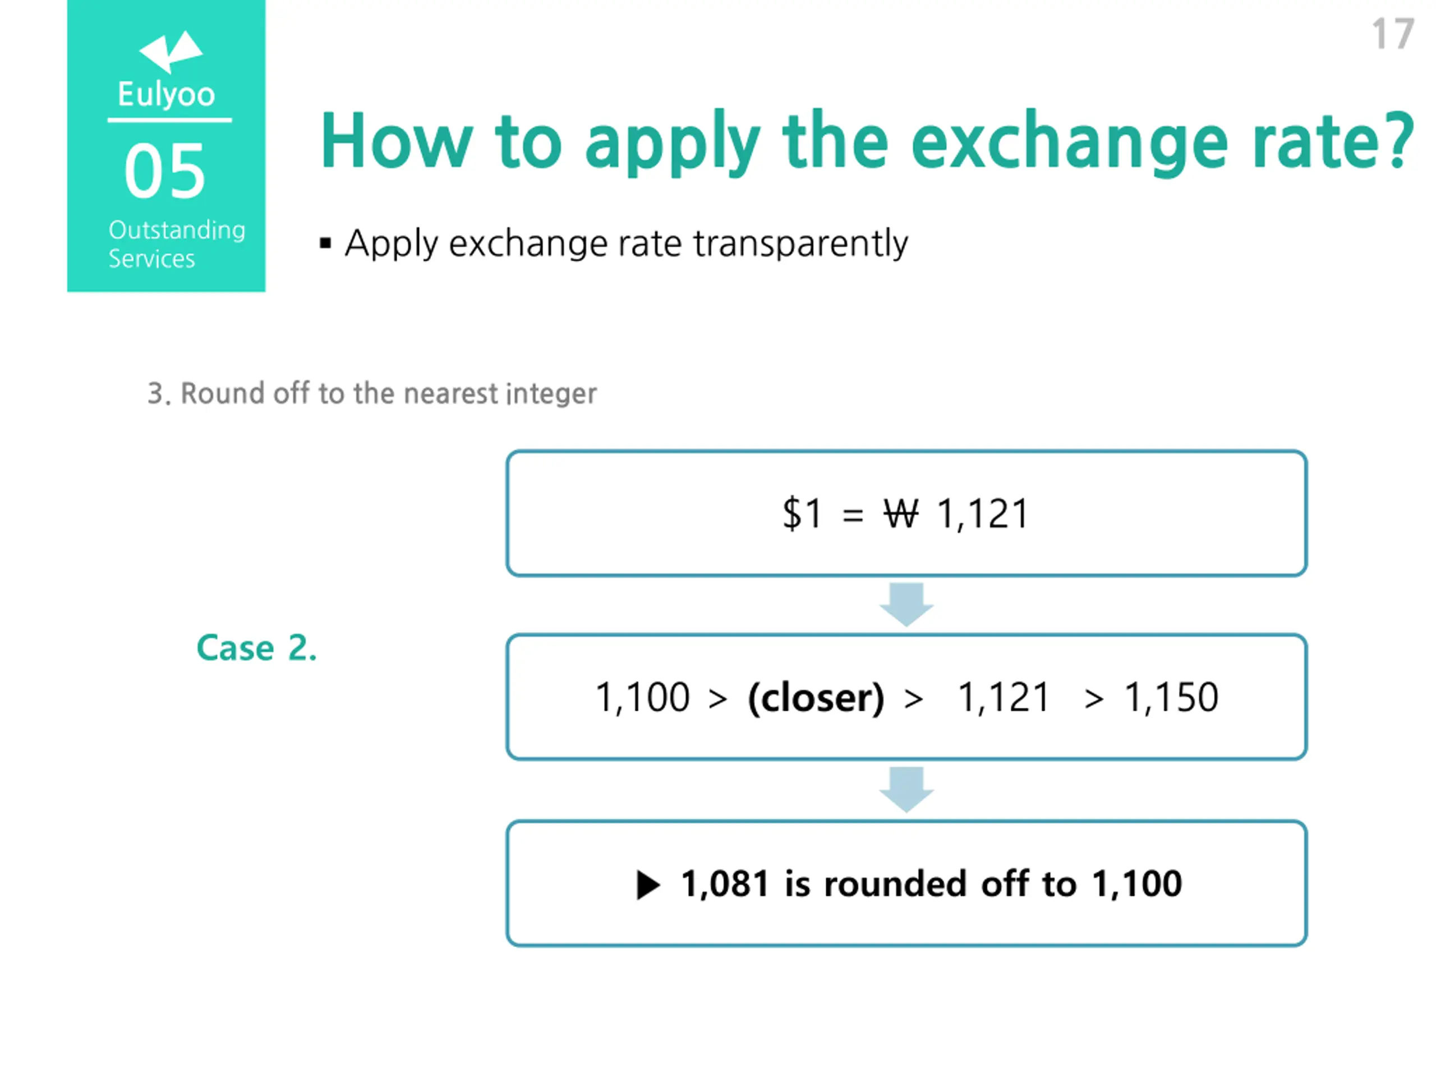
Task: Click the 'Case 2.' label
Action: [x=256, y=648]
